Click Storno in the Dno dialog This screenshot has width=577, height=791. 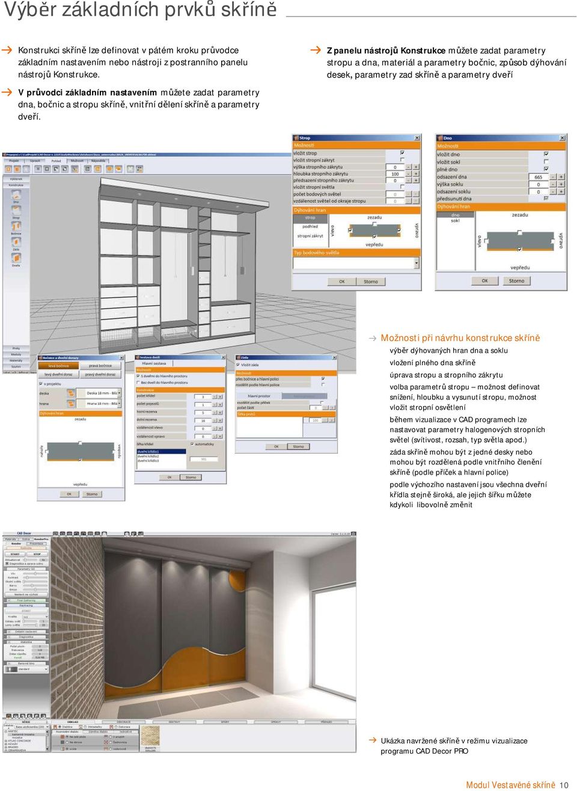click(517, 281)
